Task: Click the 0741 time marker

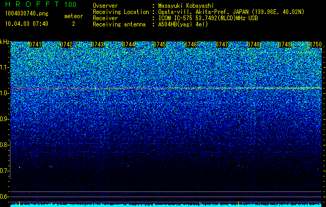Action: [x=35, y=45]
